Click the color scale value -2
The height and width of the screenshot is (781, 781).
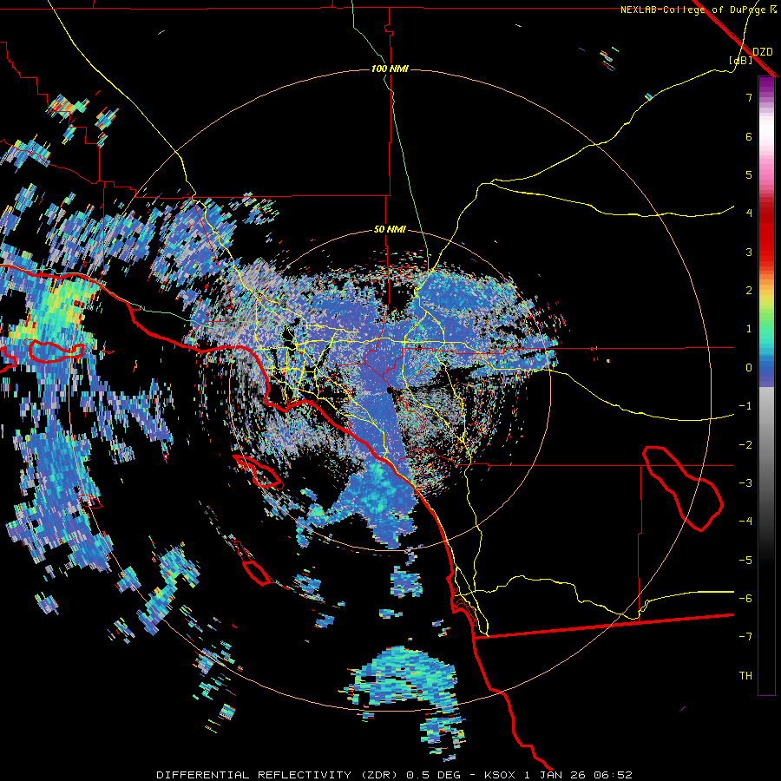tap(745, 445)
